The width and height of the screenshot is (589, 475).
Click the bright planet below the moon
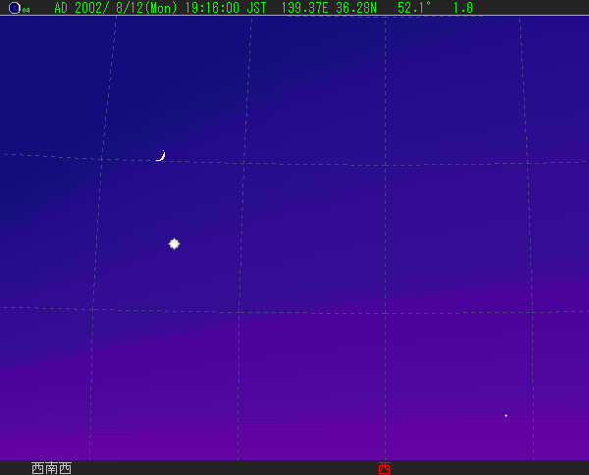pyautogui.click(x=174, y=243)
